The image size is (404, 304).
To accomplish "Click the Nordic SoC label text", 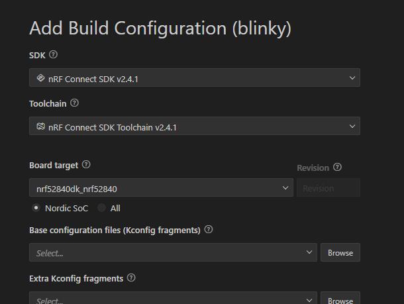I will [x=66, y=208].
